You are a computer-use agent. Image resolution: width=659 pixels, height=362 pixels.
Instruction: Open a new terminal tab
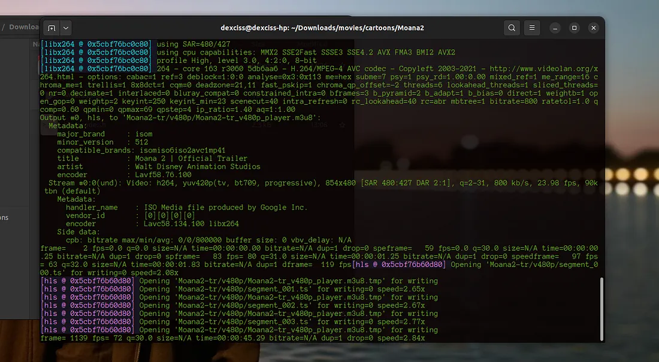pos(52,28)
